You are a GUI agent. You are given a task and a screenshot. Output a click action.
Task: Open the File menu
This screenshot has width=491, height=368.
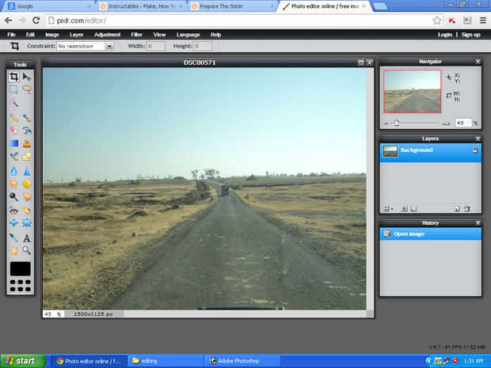tap(11, 35)
